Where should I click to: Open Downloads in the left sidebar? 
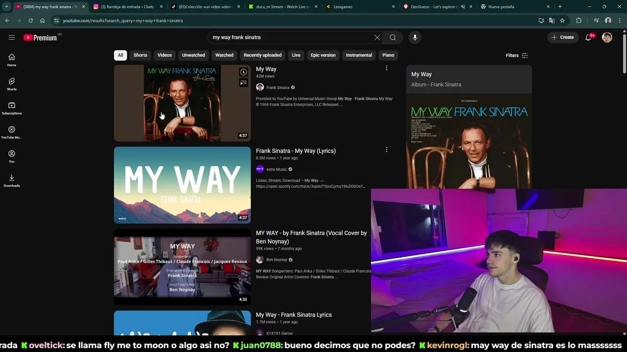(12, 180)
